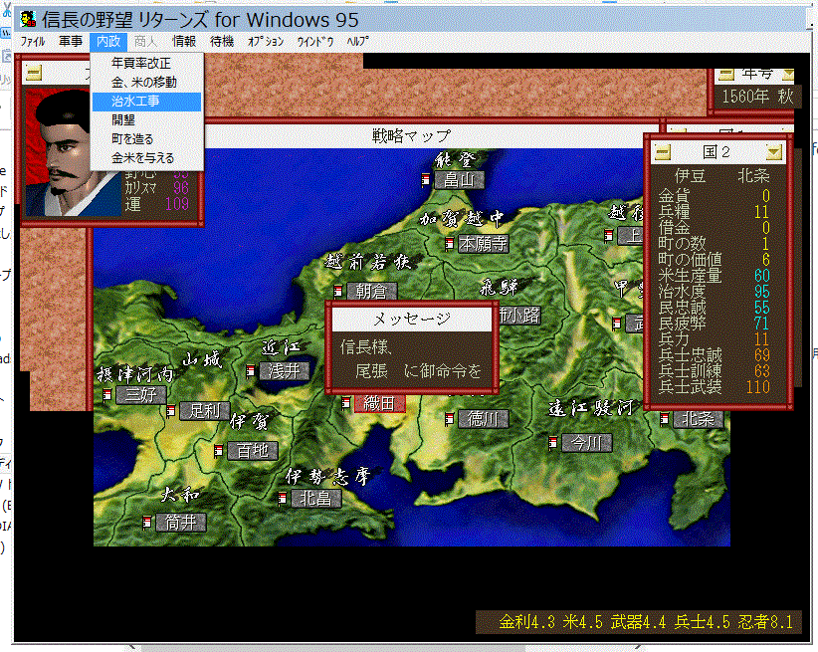Screen dimensions: 818x652
Task: Click the flag icon beside 畠山
Action: click(426, 180)
